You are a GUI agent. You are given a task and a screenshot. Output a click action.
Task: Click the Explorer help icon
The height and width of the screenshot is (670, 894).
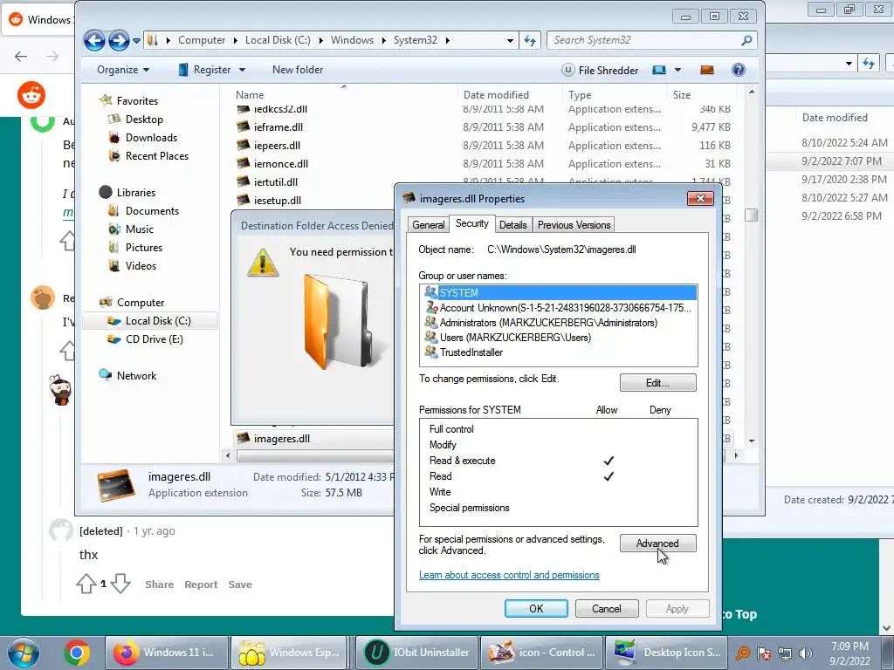[739, 70]
